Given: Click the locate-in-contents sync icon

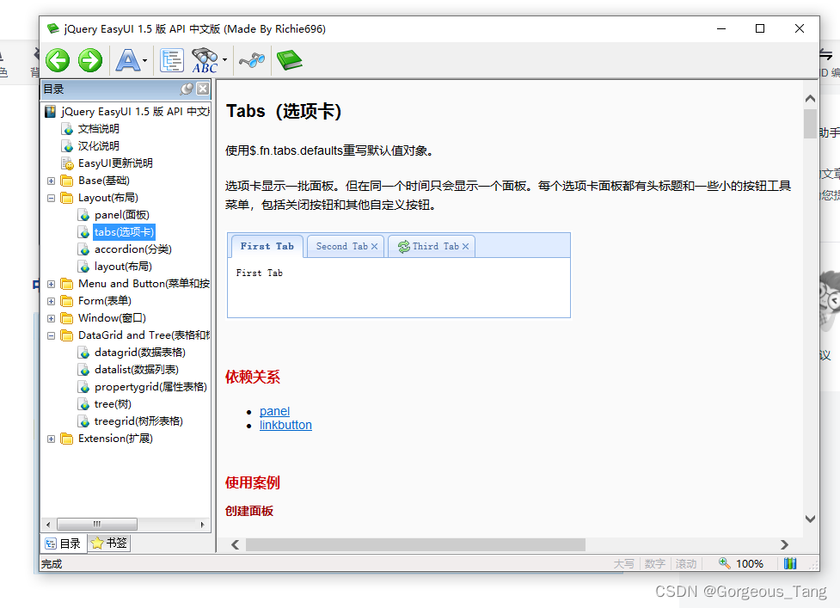Looking at the screenshot, I should (x=171, y=60).
